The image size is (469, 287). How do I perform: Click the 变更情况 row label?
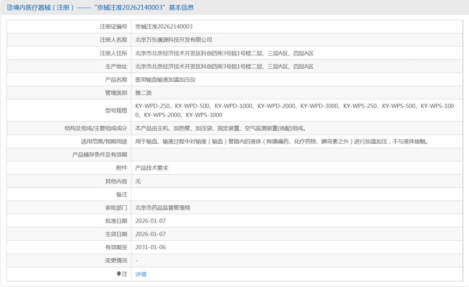(x=116, y=260)
